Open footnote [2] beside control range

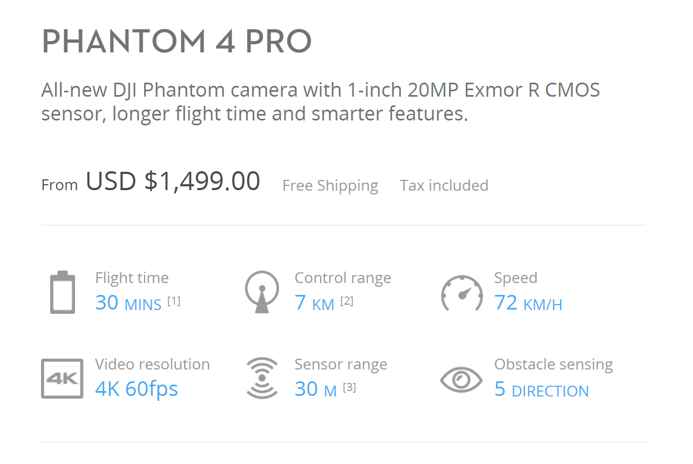tap(346, 301)
